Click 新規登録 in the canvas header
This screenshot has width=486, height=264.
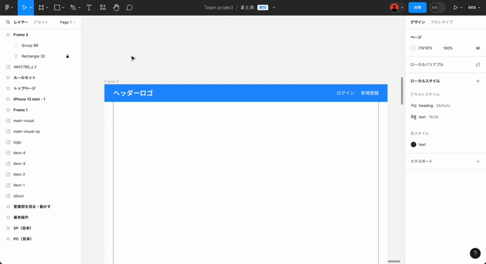(369, 93)
